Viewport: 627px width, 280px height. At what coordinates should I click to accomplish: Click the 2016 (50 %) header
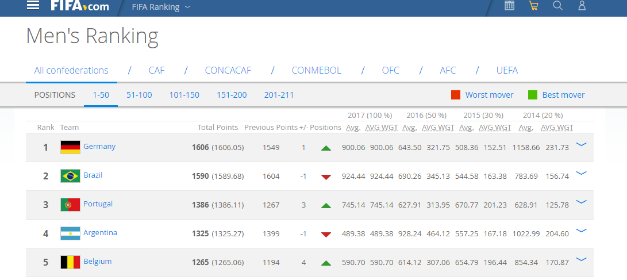[426, 116]
